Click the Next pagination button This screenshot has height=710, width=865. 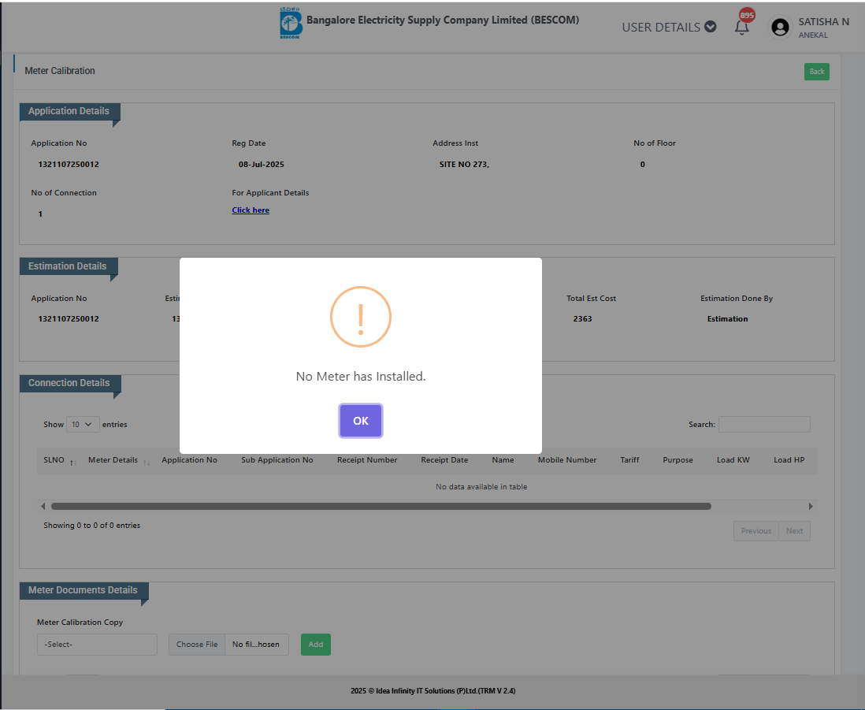(794, 531)
